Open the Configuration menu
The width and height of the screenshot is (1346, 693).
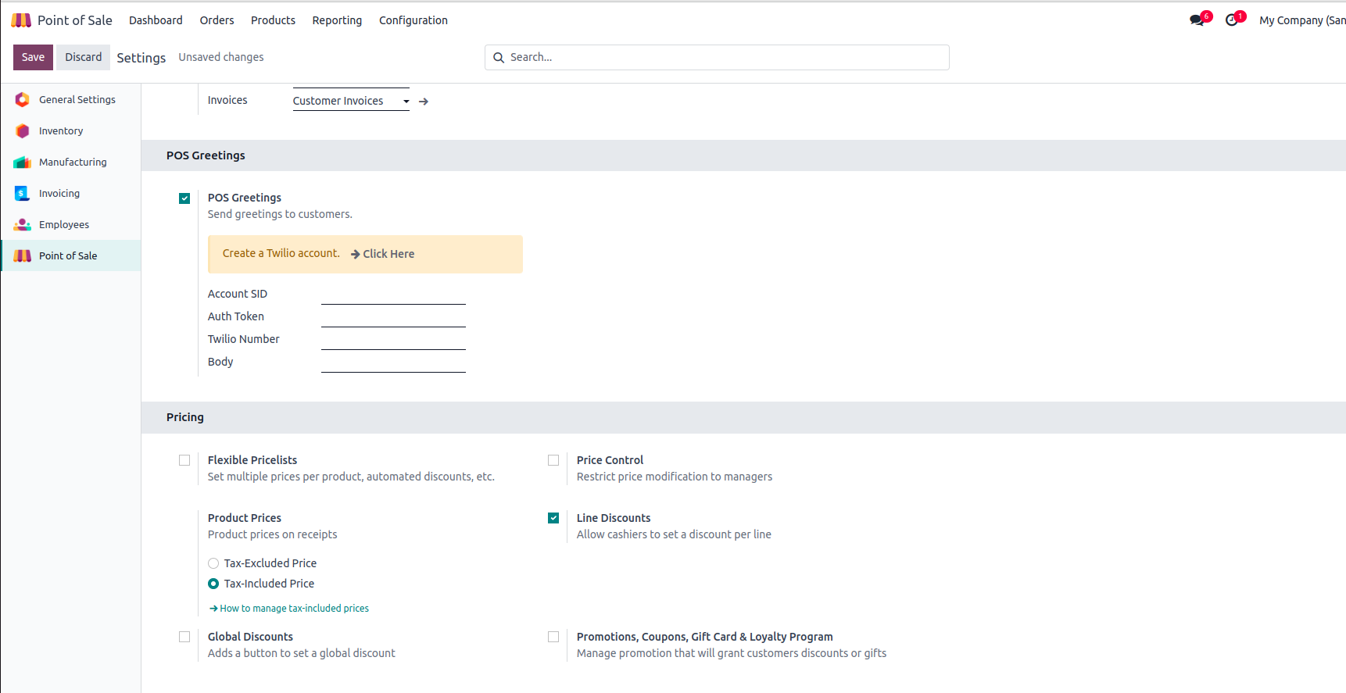tap(413, 20)
